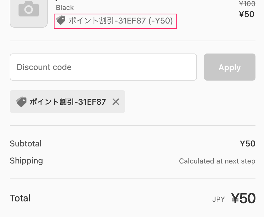Click the "Calculated at next step" shipping text
This screenshot has height=217, width=264.
coord(217,161)
